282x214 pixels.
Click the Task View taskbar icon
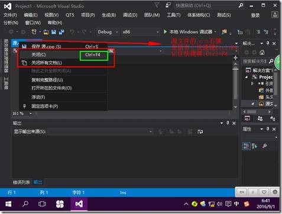[42, 204]
